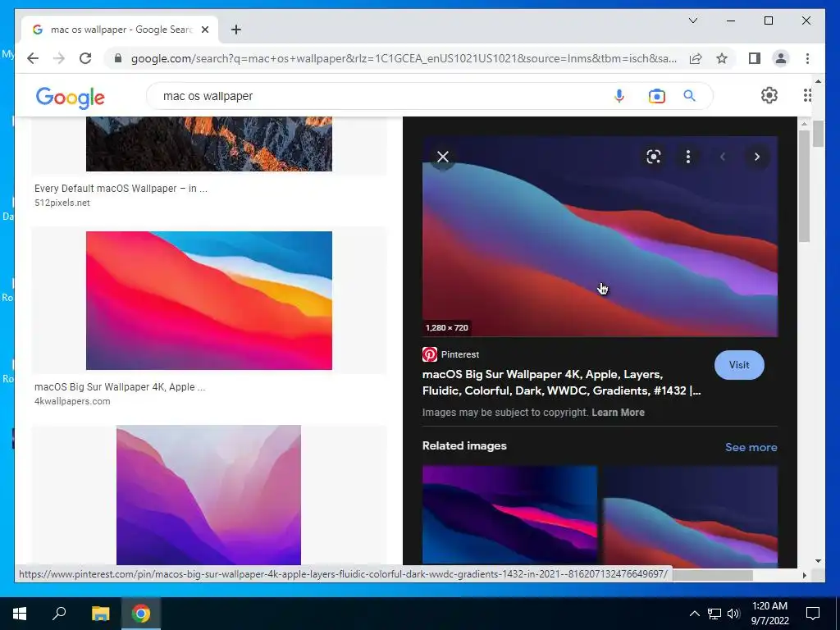Open File Explorer from taskbar

pos(100,614)
